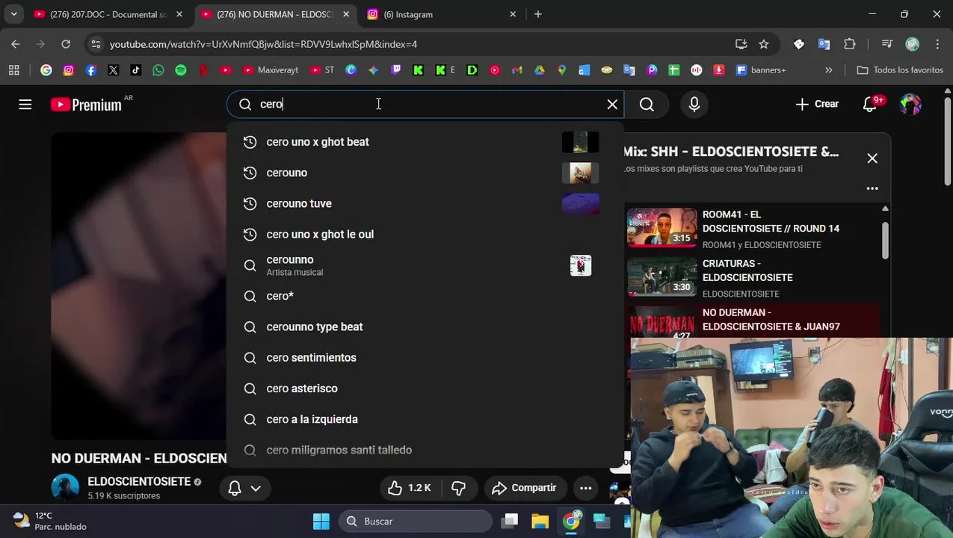This screenshot has height=538, width=953.
Task: Open Chrome media controls icon
Action: pyautogui.click(x=887, y=44)
